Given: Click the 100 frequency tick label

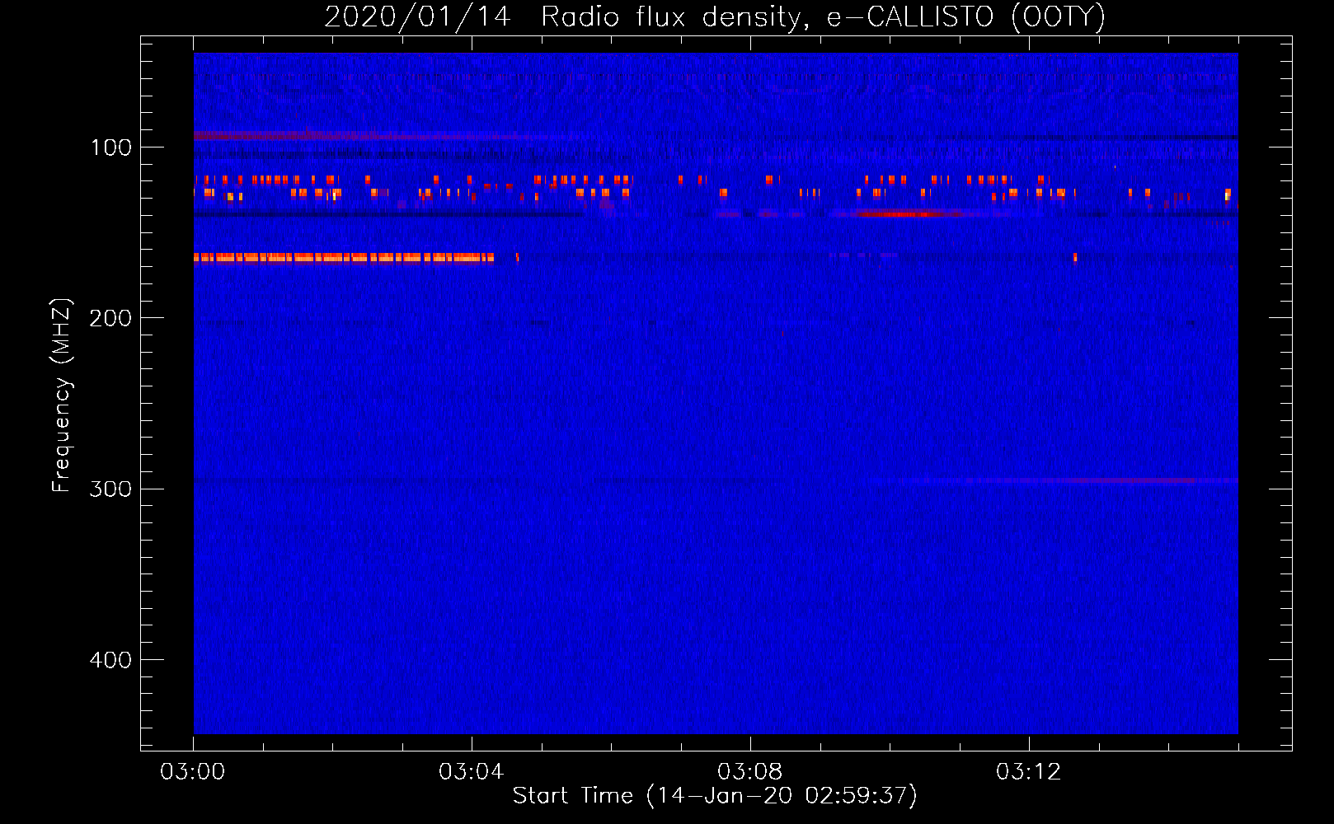Looking at the screenshot, I should pyautogui.click(x=111, y=147).
